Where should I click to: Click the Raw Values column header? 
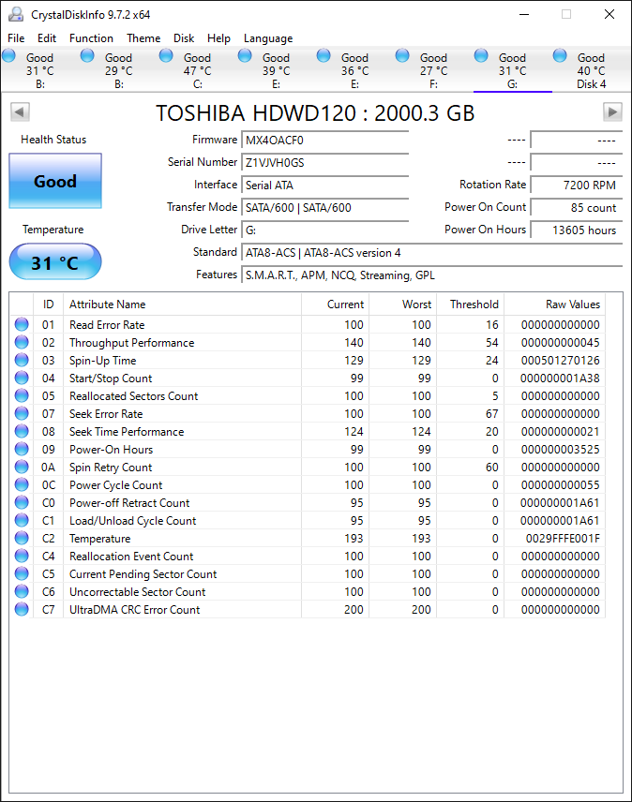pyautogui.click(x=572, y=304)
